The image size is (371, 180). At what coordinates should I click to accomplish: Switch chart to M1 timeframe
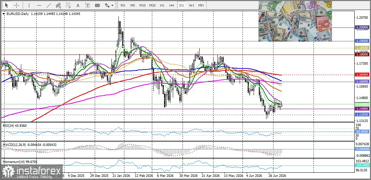(123, 5)
